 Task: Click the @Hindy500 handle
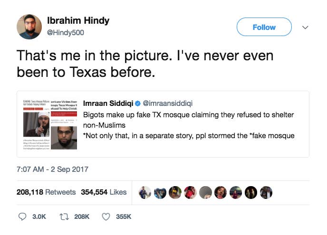pos(66,32)
